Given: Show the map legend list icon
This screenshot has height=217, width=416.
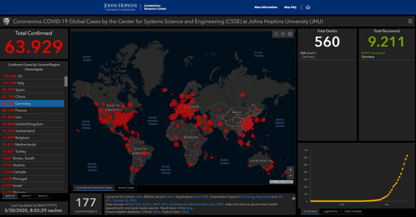Looking at the screenshot, I should pyautogui.click(x=283, y=34).
